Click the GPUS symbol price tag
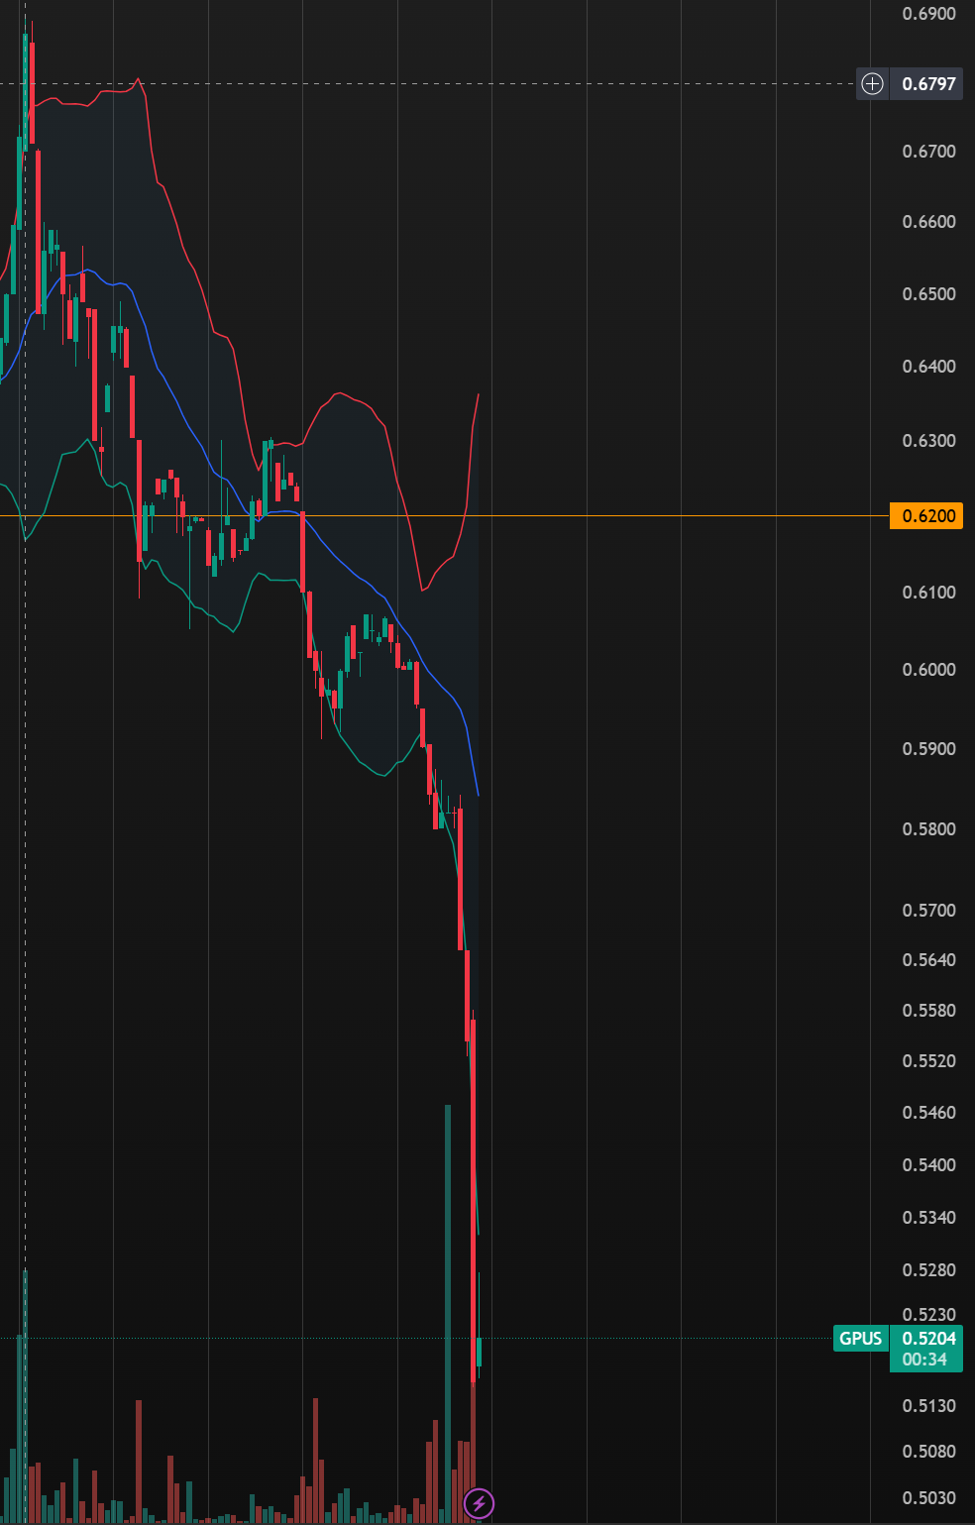 tap(860, 1338)
